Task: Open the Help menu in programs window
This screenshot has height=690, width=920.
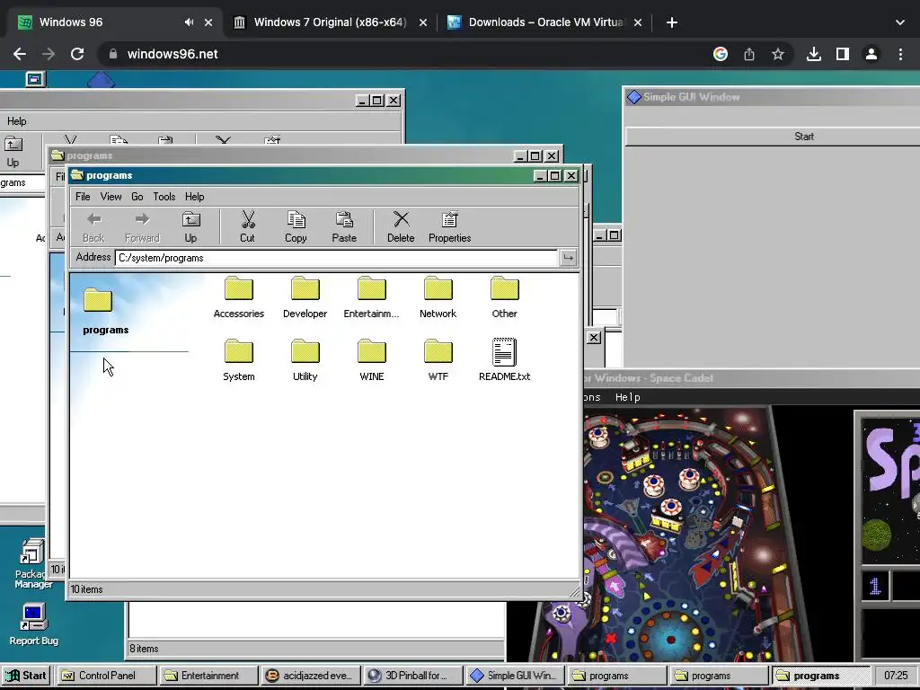Action: (195, 197)
